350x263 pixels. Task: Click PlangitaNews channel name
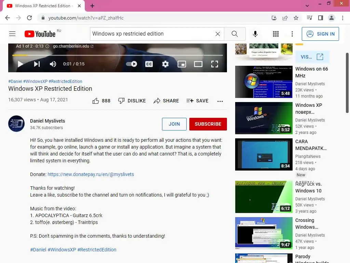(x=308, y=156)
